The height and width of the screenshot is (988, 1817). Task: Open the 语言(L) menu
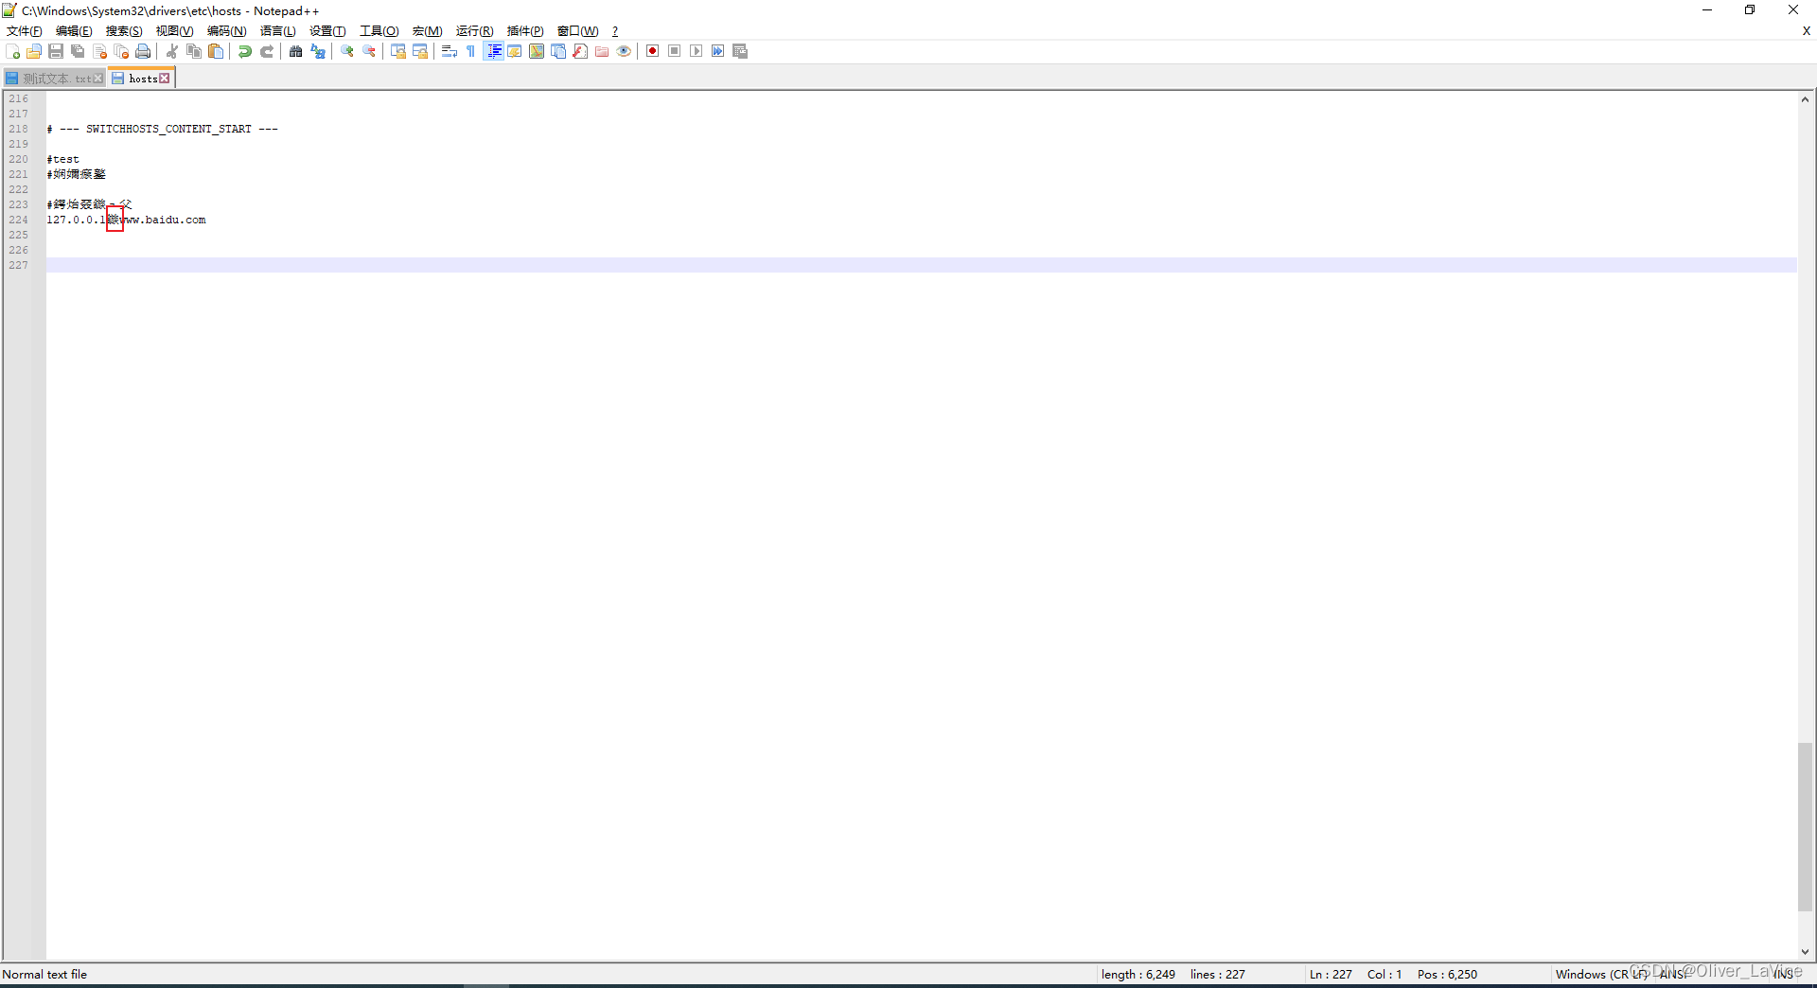[277, 30]
